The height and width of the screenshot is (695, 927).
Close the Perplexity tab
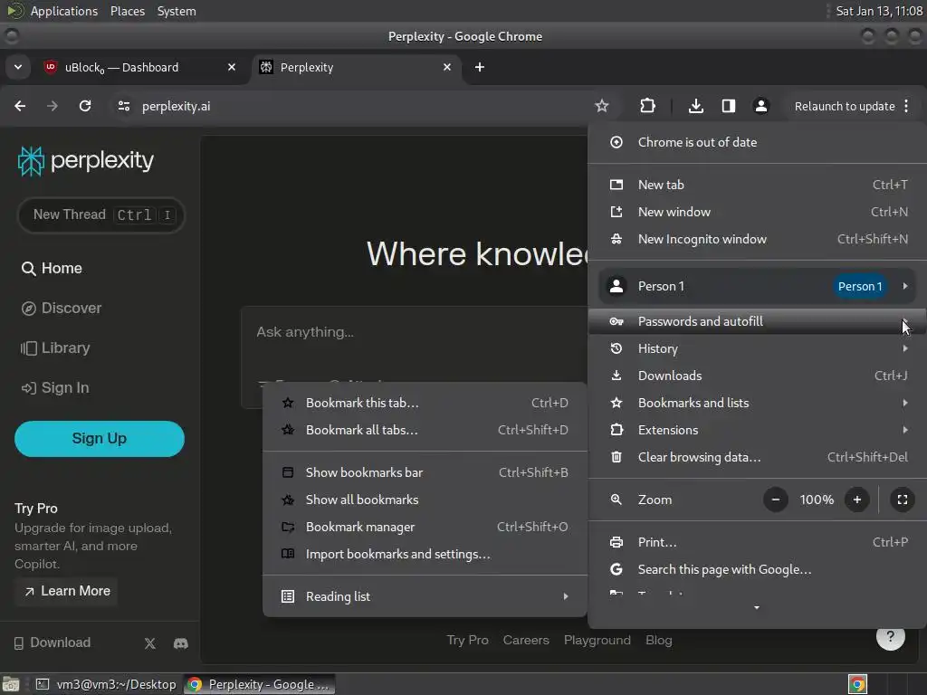click(447, 67)
